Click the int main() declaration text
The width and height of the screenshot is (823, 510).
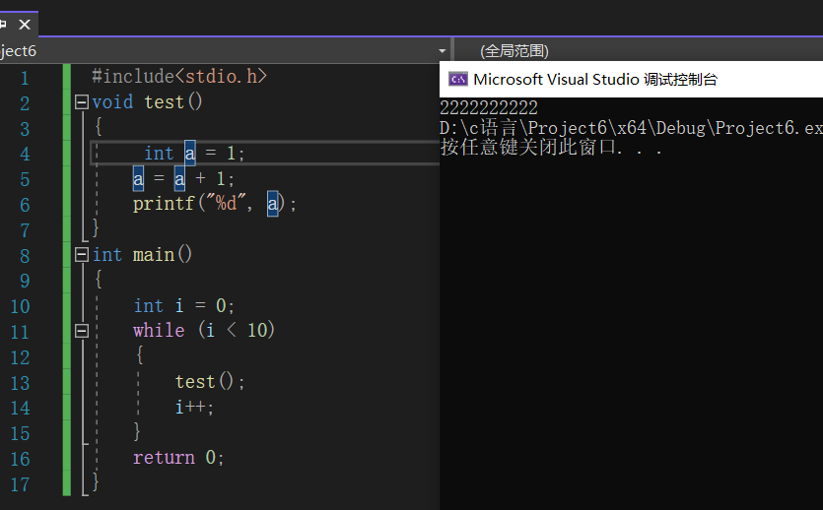click(142, 255)
